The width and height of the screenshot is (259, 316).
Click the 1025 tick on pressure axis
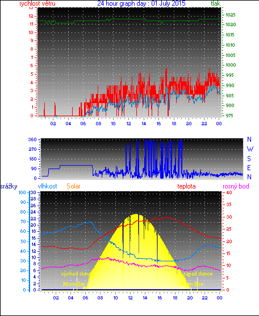[231, 15]
